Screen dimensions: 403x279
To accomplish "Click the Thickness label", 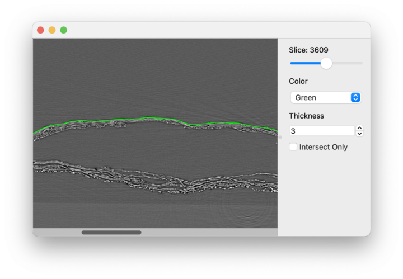I will [x=306, y=116].
